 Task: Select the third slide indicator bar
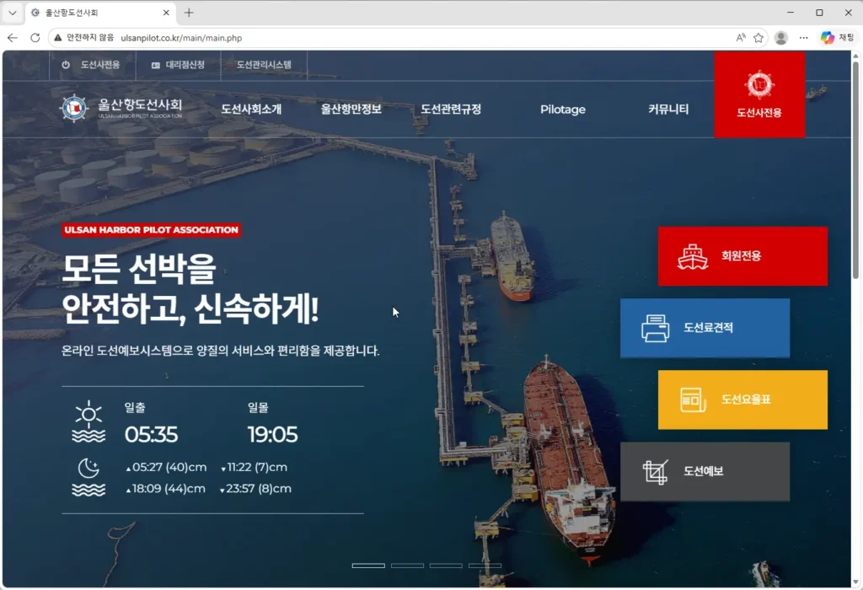point(446,566)
